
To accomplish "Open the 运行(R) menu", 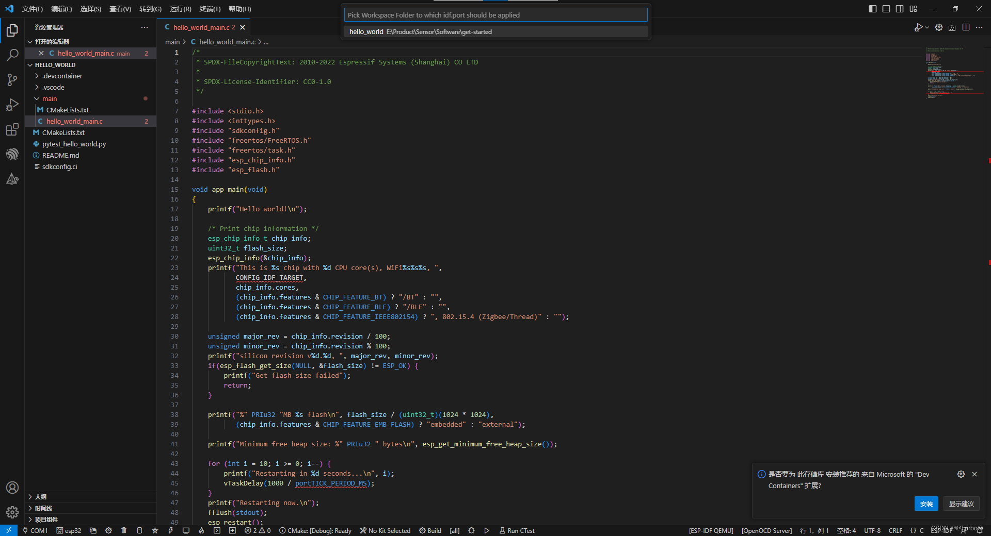I will (x=180, y=9).
